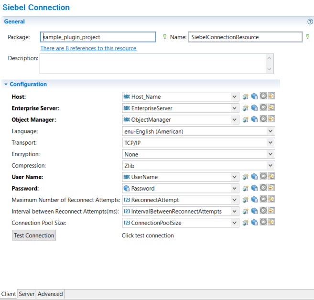
Task: Click the globe icon in Password row
Action: (246, 188)
